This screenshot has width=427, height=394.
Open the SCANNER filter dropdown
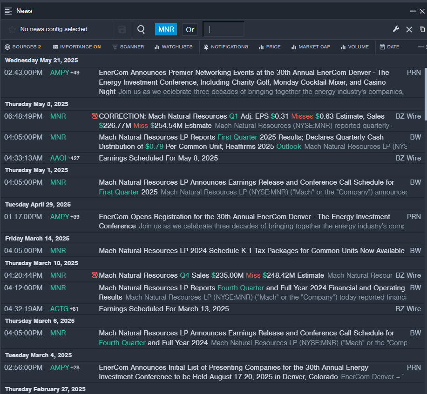point(128,47)
